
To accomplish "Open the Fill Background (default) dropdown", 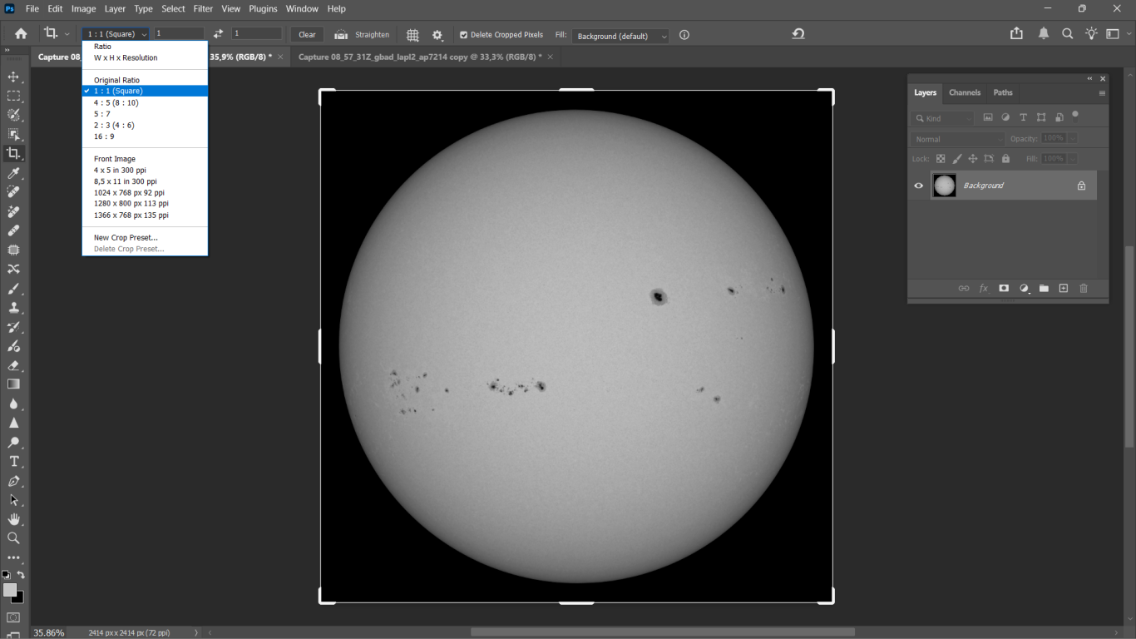I will pos(620,37).
